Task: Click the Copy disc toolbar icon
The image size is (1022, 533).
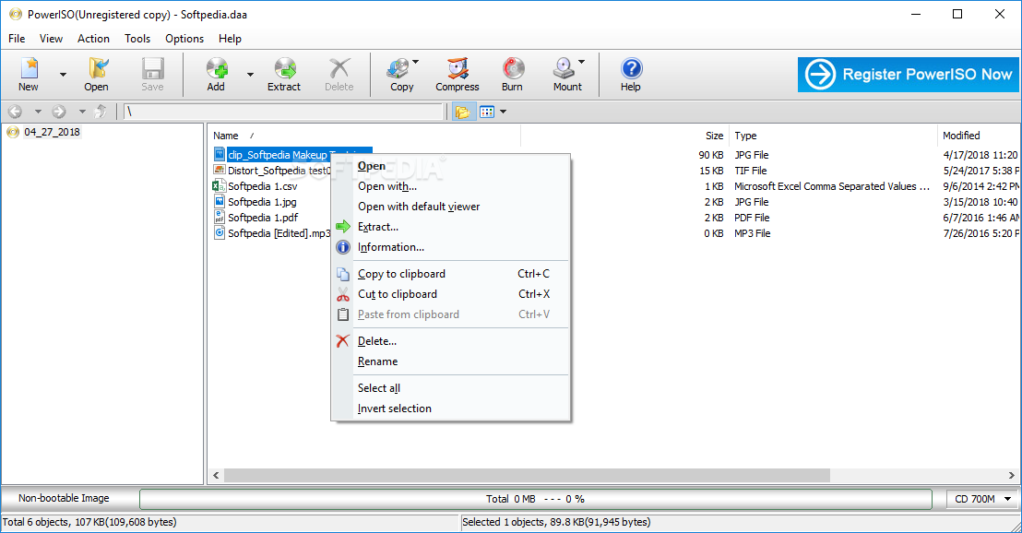Action: click(x=398, y=68)
